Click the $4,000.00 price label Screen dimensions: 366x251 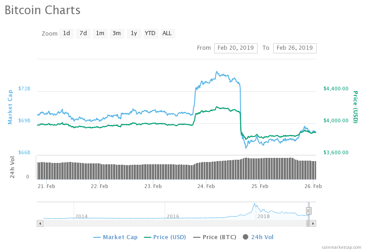[336, 120]
